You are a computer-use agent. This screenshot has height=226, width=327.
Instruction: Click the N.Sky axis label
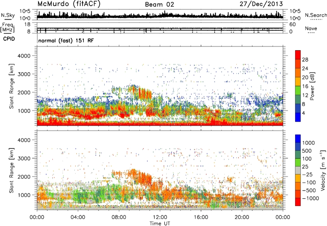8,15
